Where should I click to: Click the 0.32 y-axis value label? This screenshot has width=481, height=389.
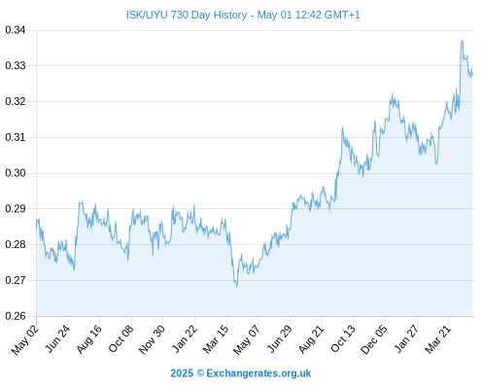(x=15, y=101)
